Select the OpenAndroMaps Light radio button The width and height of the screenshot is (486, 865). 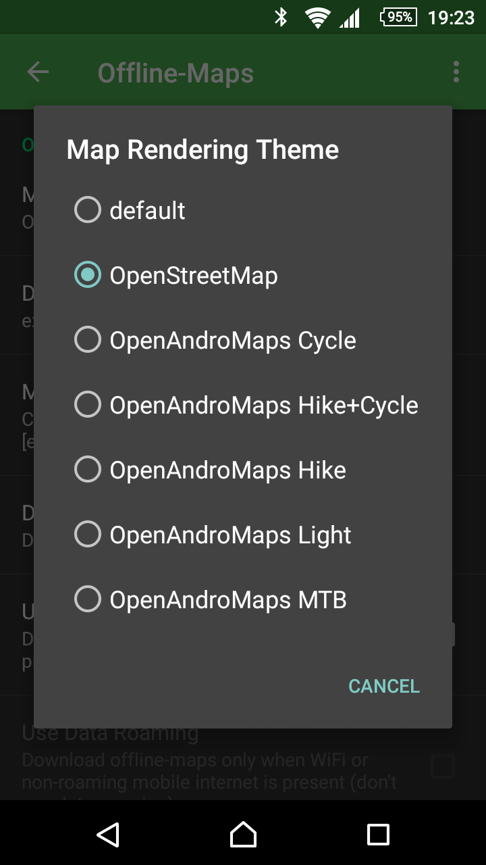(88, 535)
